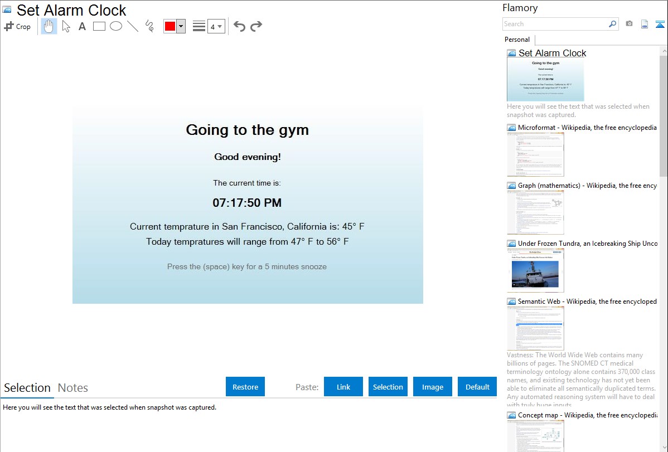This screenshot has width=668, height=452.
Task: Click the snapshot icon beside Concept map
Action: [512, 415]
